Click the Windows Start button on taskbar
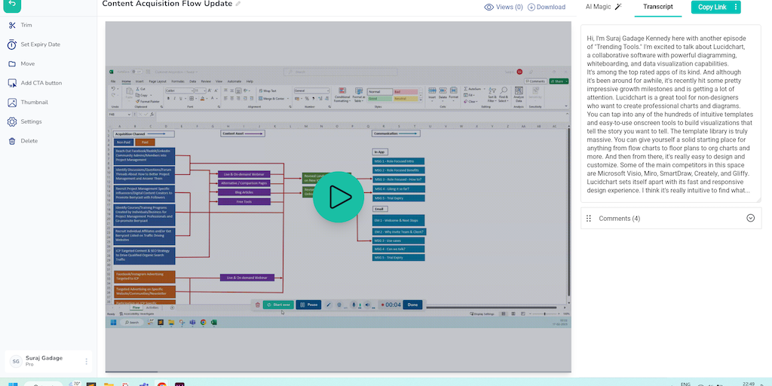 click(13, 384)
